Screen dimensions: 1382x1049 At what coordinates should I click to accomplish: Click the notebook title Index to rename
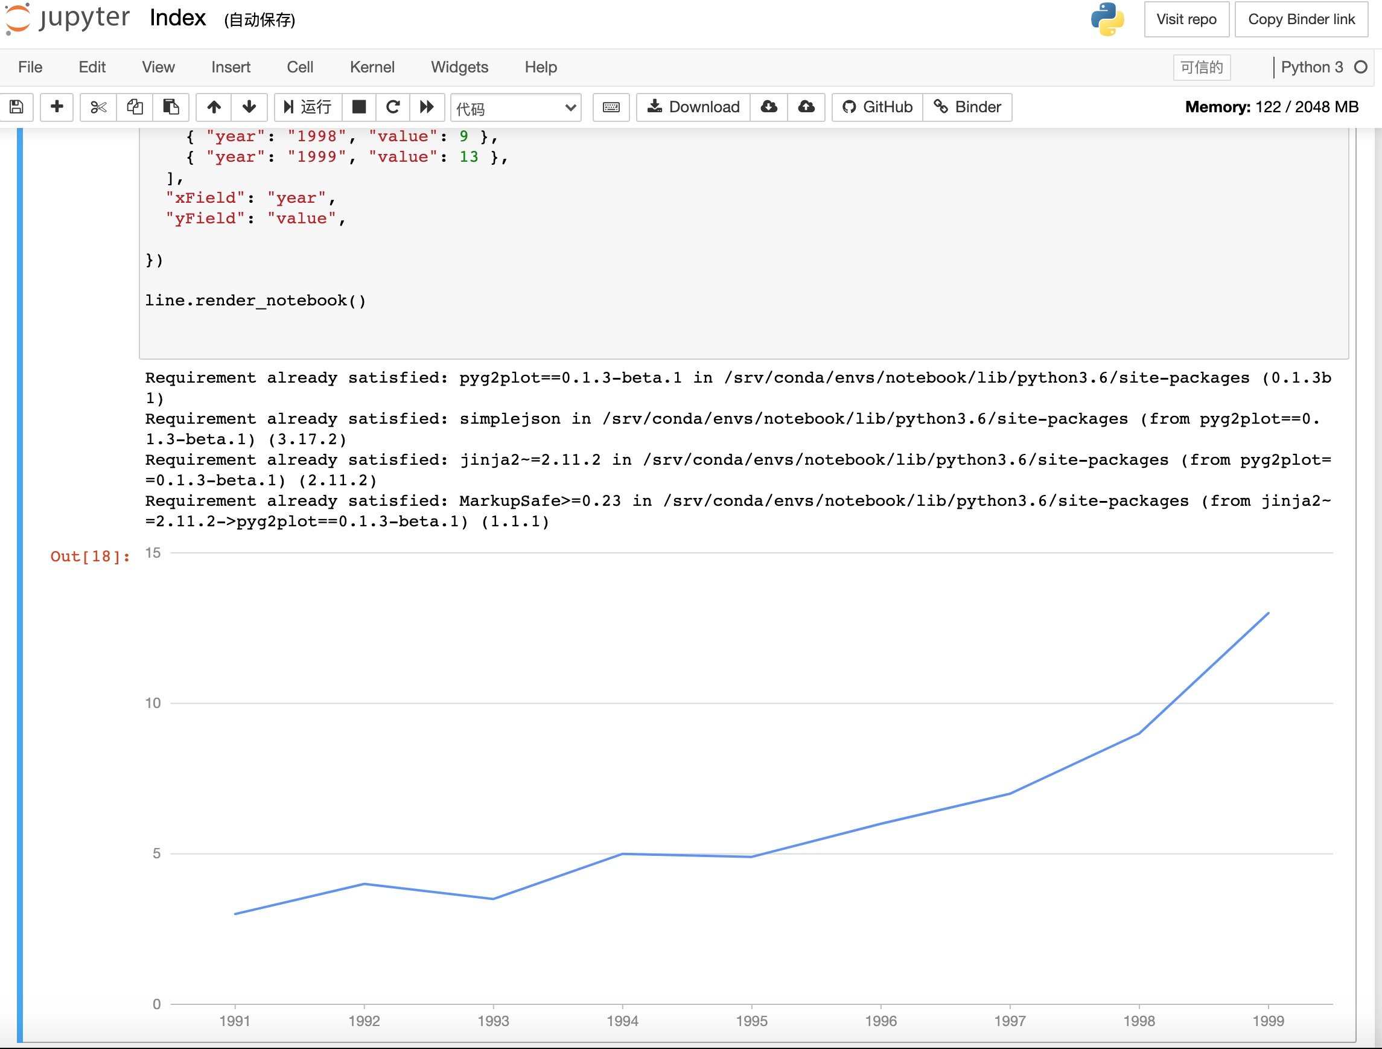pyautogui.click(x=177, y=18)
